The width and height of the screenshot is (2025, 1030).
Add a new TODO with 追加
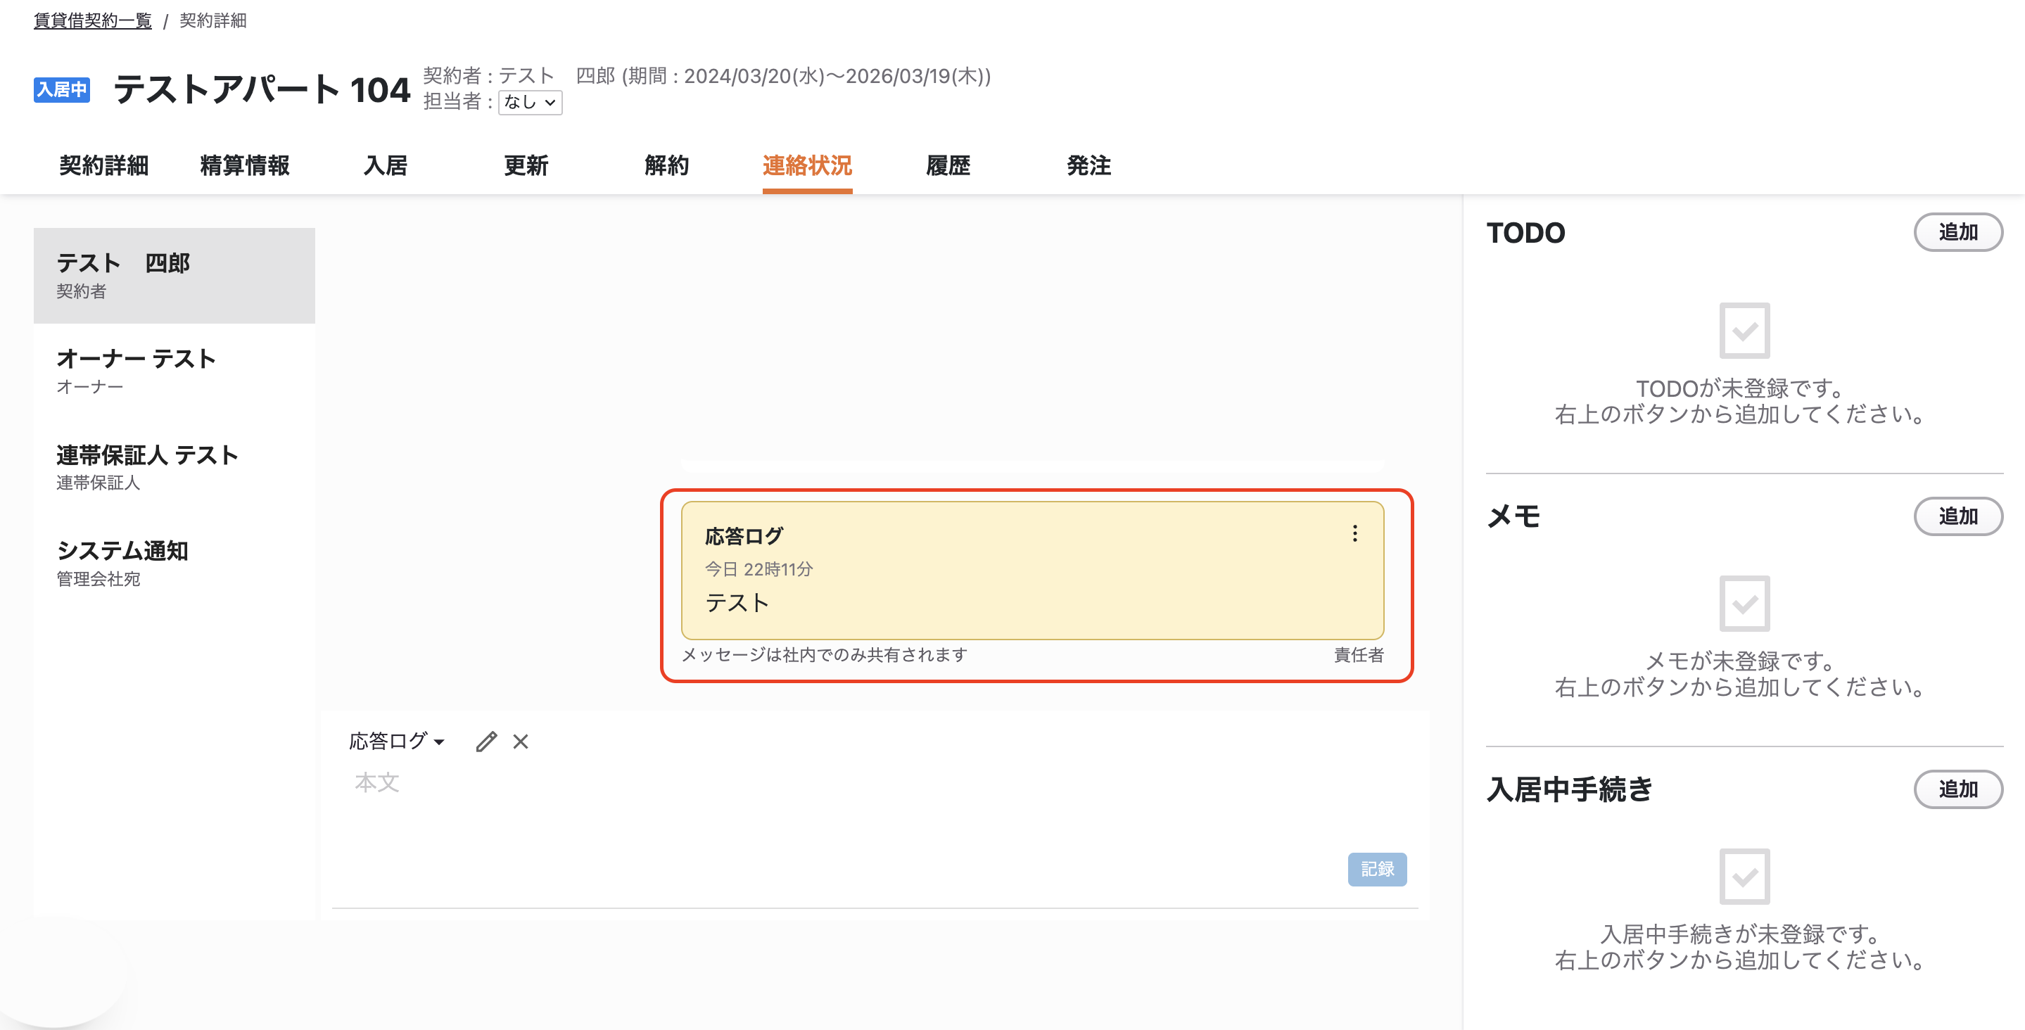(x=1958, y=232)
